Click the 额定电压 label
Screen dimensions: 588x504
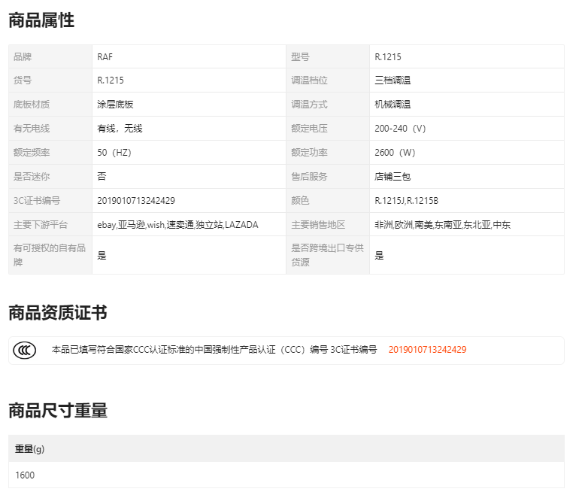(x=309, y=129)
